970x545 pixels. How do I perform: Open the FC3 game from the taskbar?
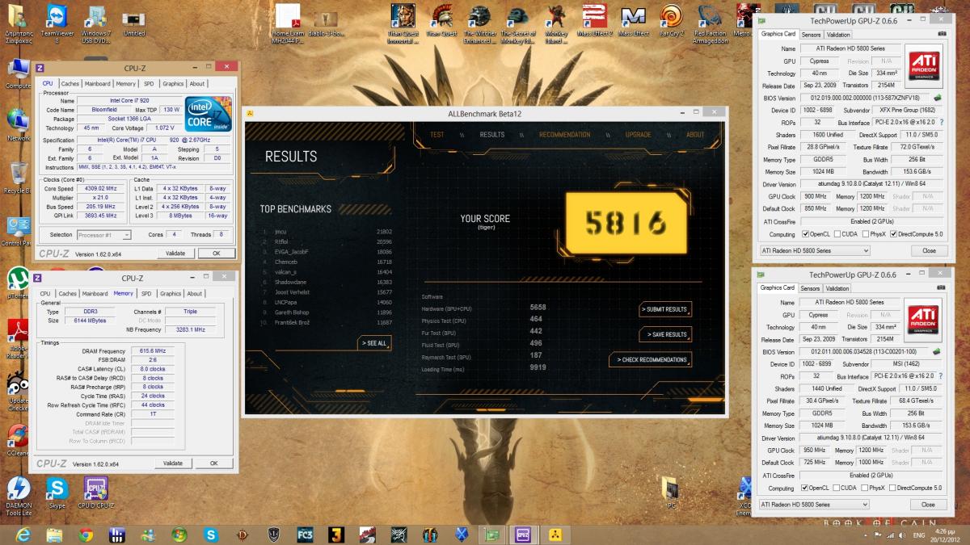(306, 534)
